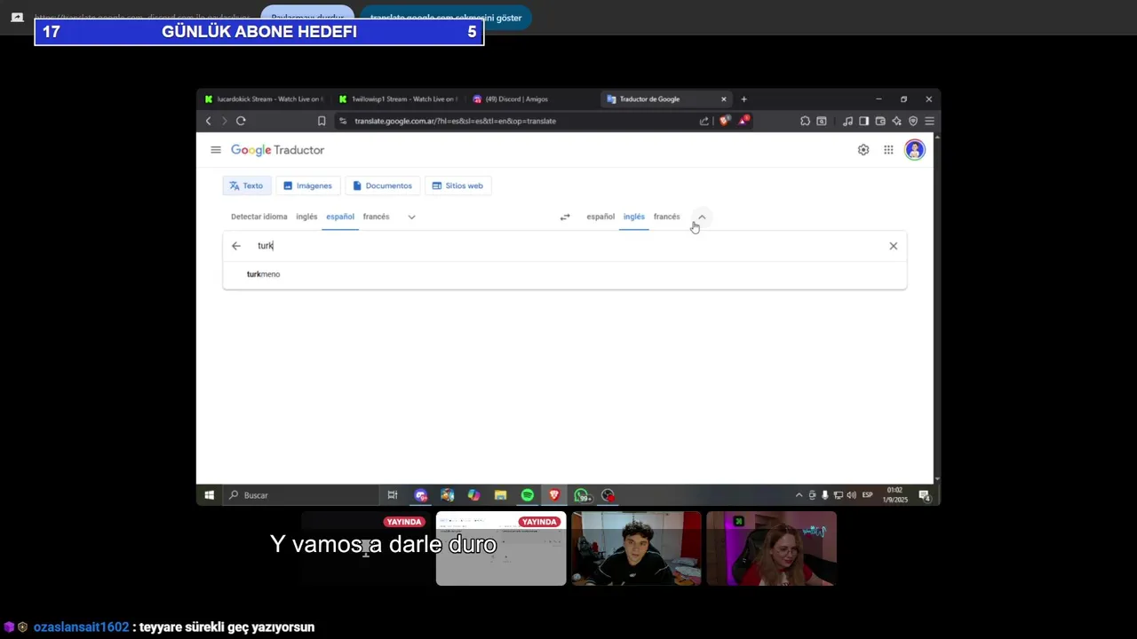Switch to the Sitios web translation tab
Screen dimensions: 1137x639
pyautogui.click(x=457, y=185)
